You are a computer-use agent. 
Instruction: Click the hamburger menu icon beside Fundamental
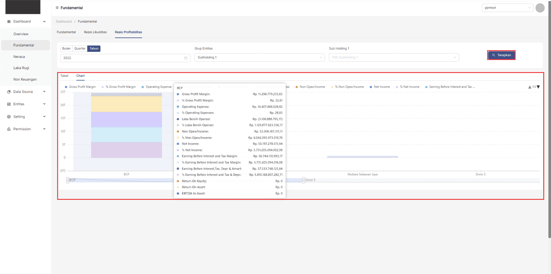coord(57,8)
